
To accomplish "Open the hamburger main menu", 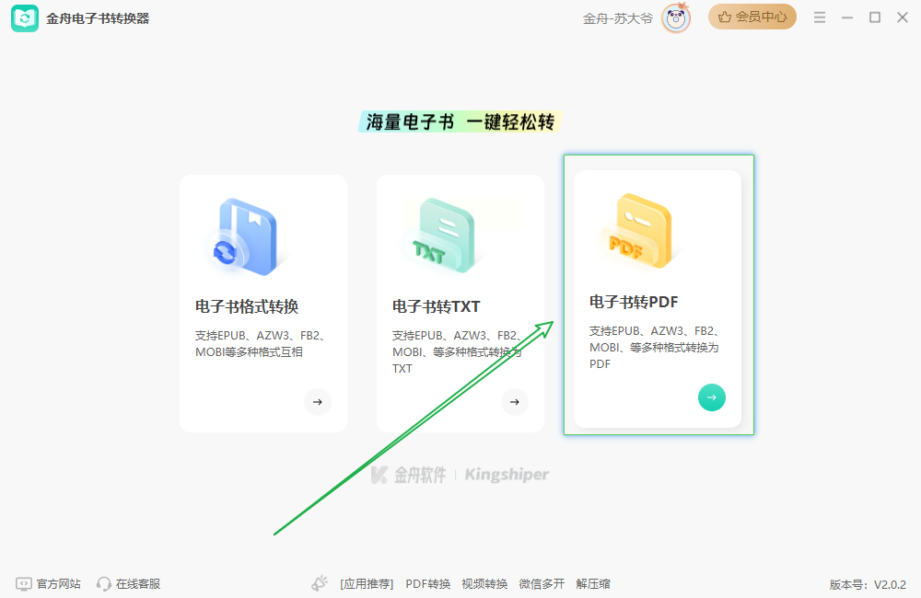I will pyautogui.click(x=820, y=17).
